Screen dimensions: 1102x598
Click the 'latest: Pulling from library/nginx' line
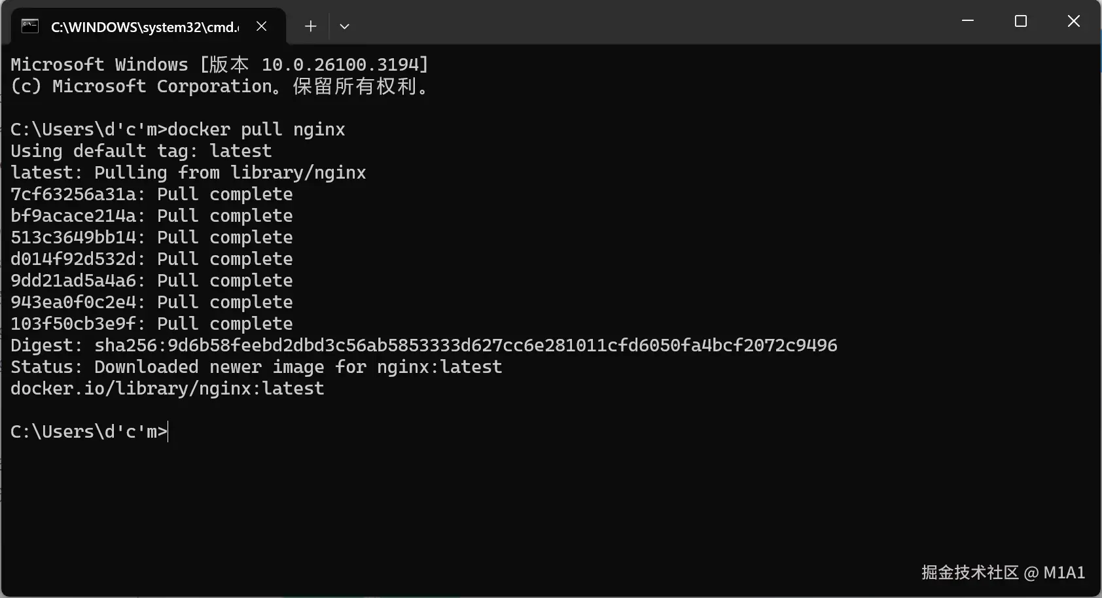(x=188, y=173)
